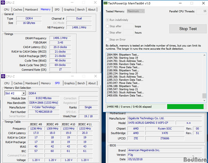Close the upper CPU-Z Memory window
Screen dimensions: 208x163
(x=95, y=2)
